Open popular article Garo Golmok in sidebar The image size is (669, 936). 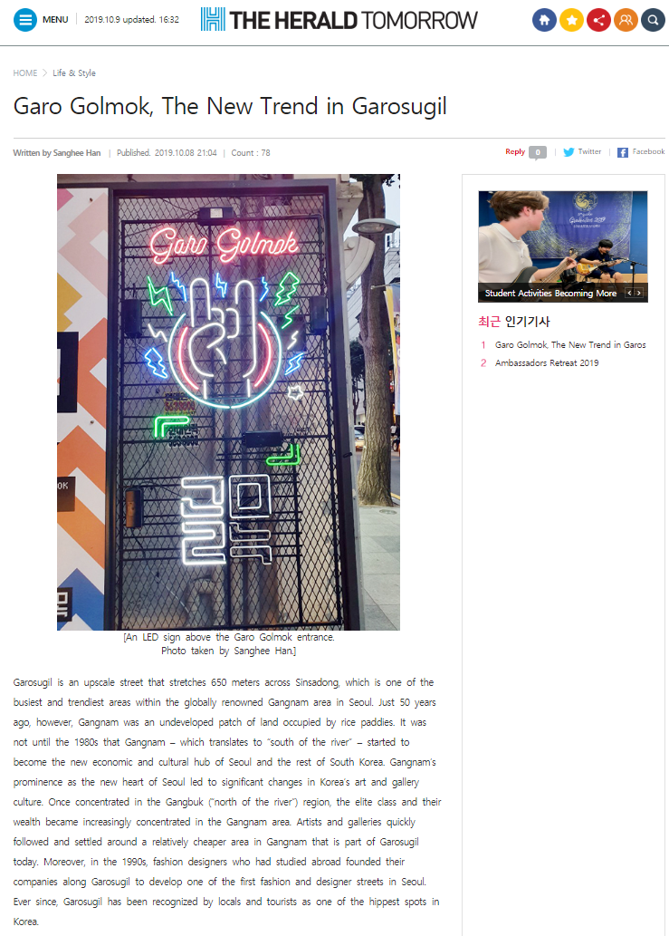pos(570,345)
